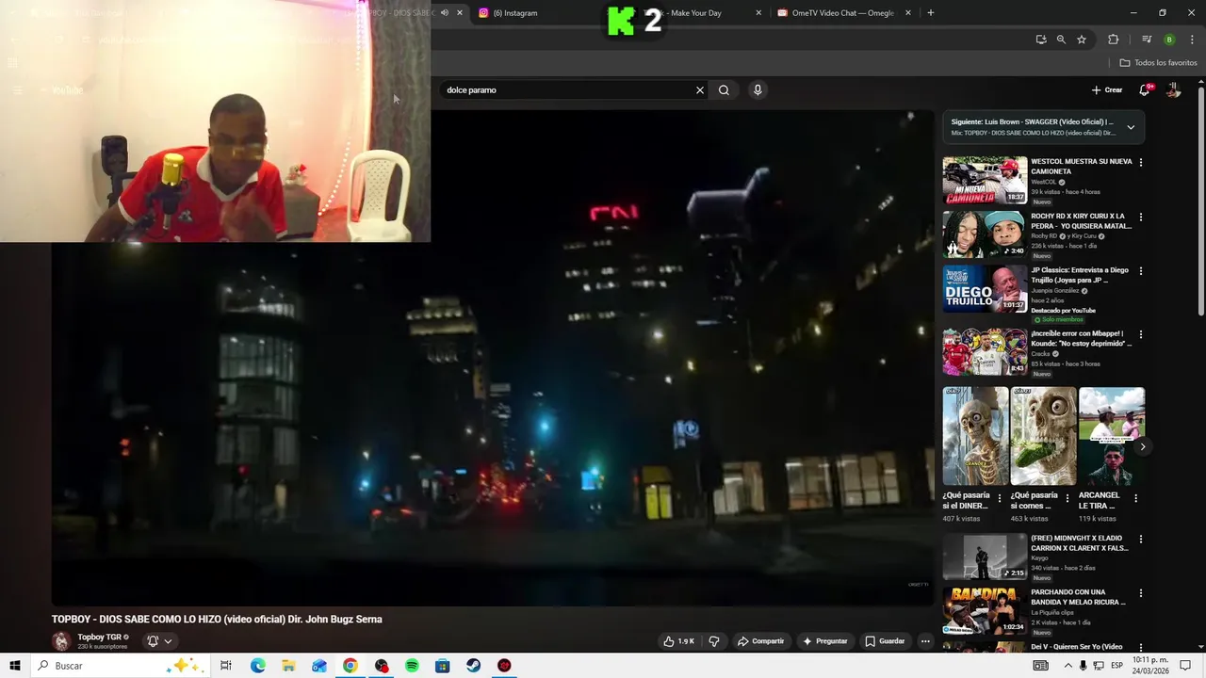
Task: Click the Preguntar button
Action: [x=825, y=641]
